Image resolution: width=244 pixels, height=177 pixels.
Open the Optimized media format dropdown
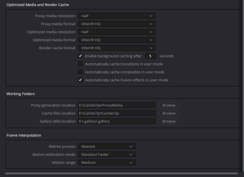coord(117,40)
